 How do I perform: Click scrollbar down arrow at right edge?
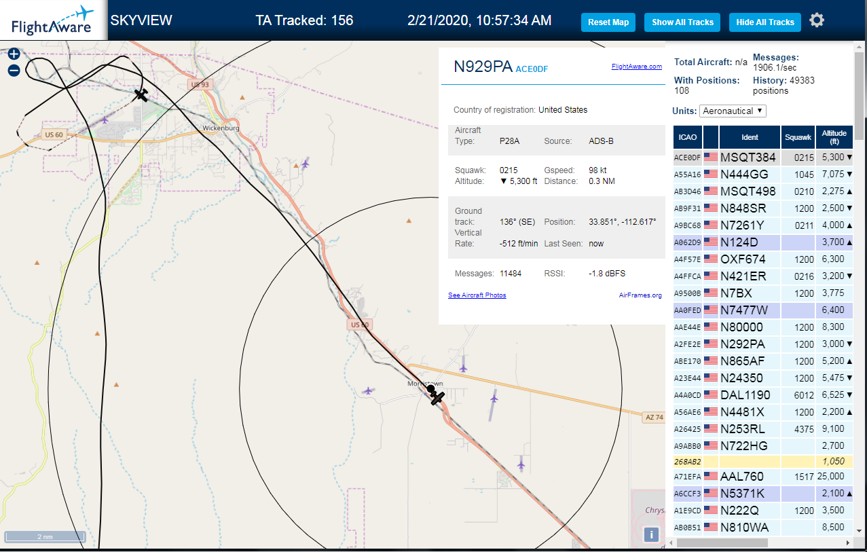click(860, 530)
